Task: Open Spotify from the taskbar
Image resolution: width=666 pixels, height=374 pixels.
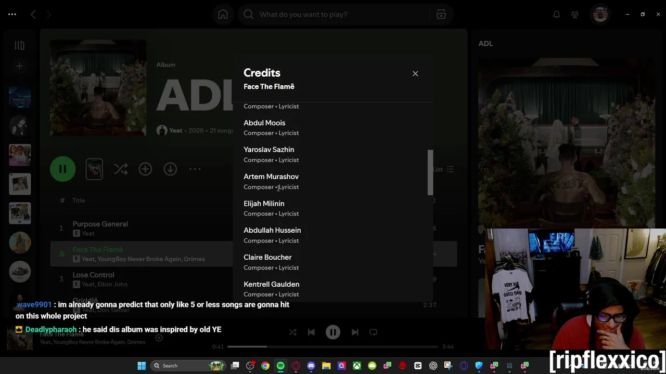Action: click(280, 366)
